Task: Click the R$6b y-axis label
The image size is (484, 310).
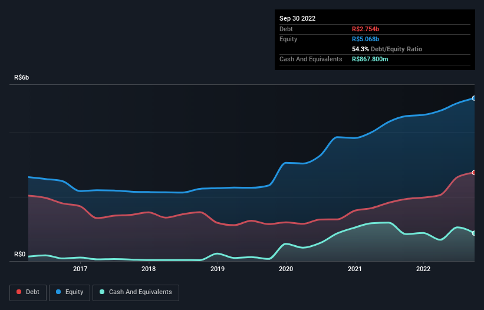Action: (22, 77)
